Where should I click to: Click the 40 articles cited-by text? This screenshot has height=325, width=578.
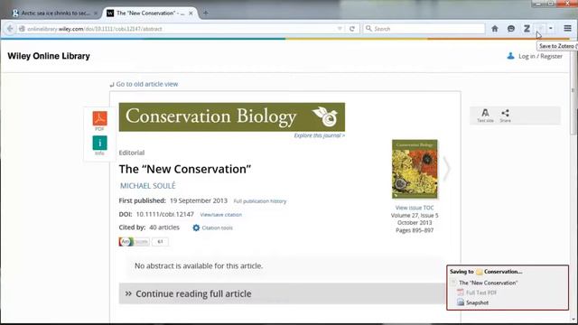164,227
